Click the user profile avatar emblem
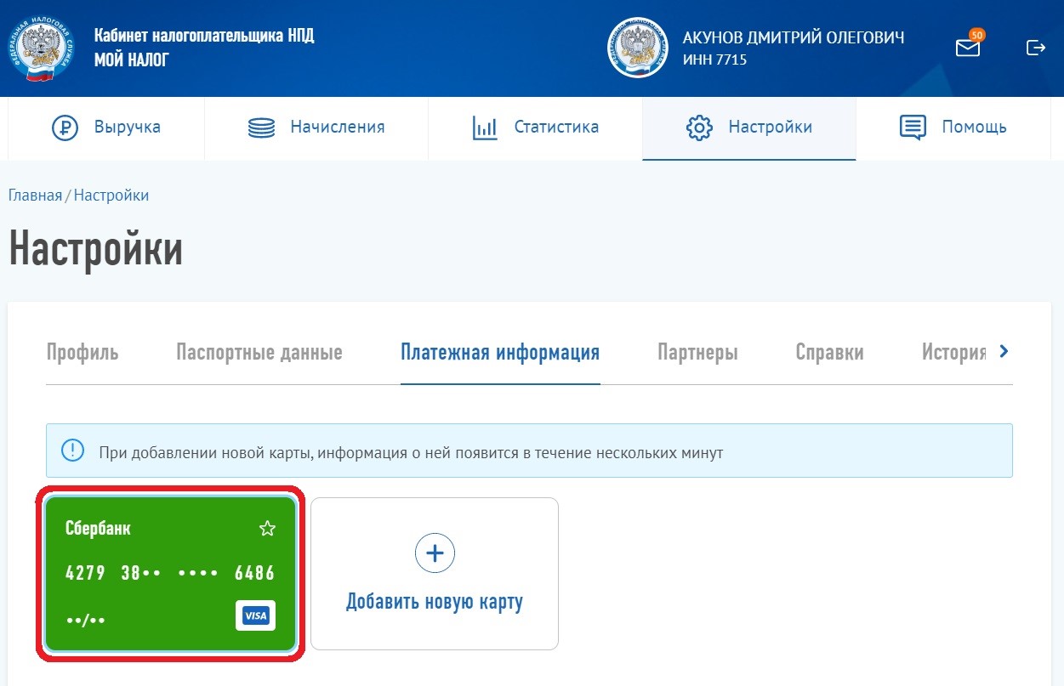1064x686 pixels. [637, 48]
